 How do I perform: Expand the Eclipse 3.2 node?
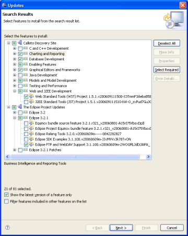click(15, 113)
